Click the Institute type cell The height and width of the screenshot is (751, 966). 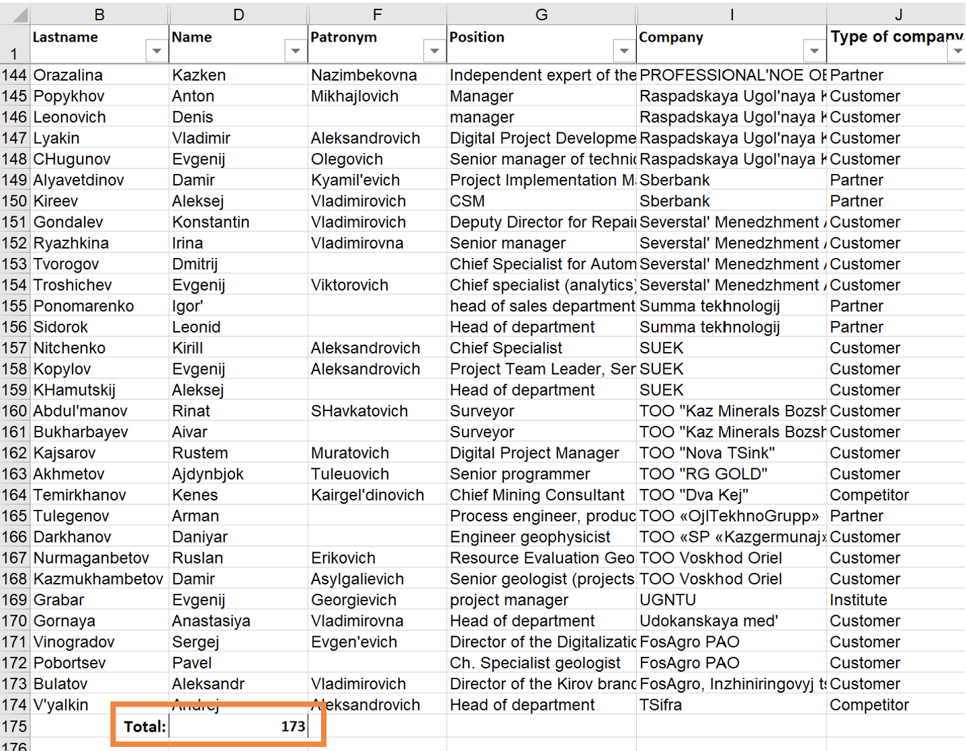(897, 600)
